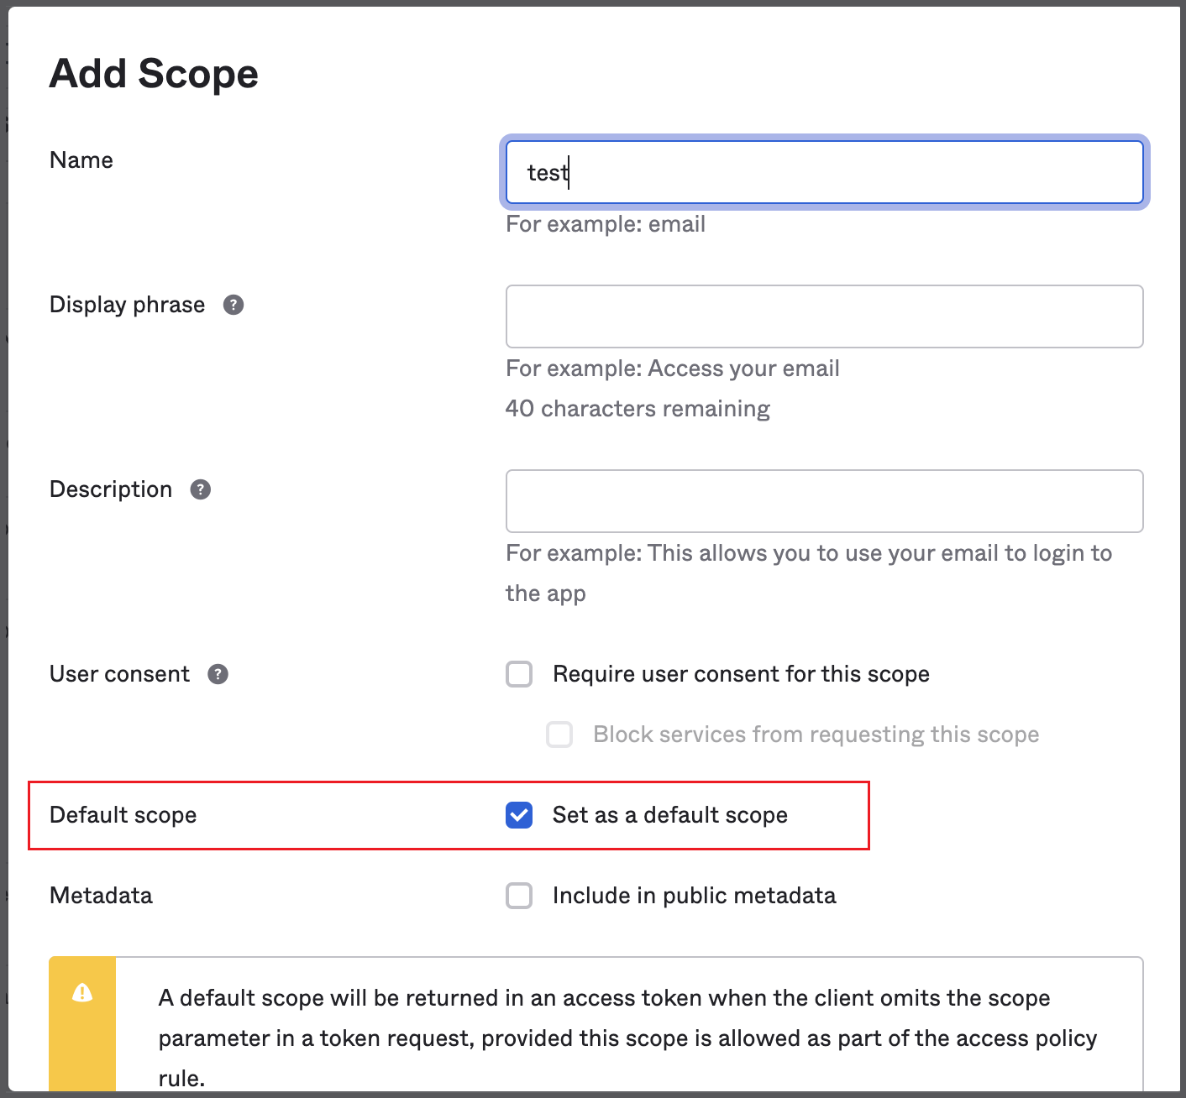Open the Display phrase help tooltip

[233, 305]
